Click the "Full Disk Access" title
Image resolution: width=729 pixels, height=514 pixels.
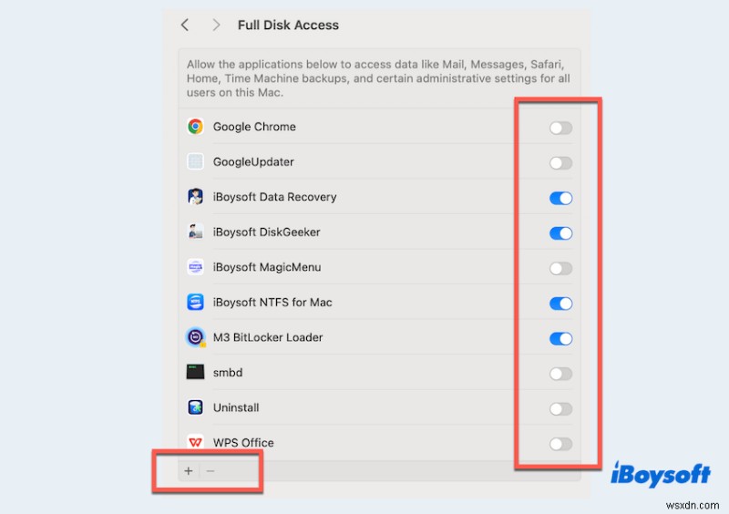tap(288, 26)
